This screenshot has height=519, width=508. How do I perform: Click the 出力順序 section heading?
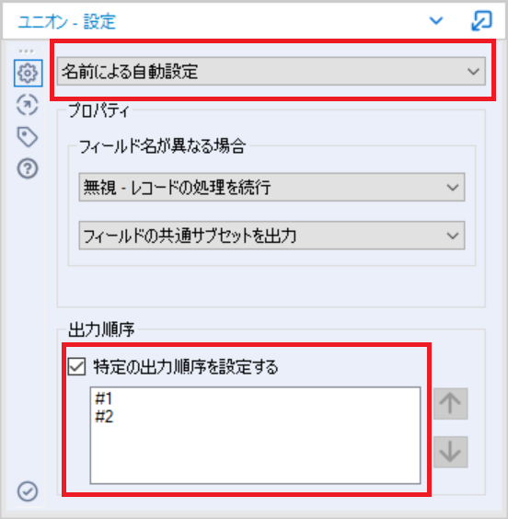click(x=101, y=329)
